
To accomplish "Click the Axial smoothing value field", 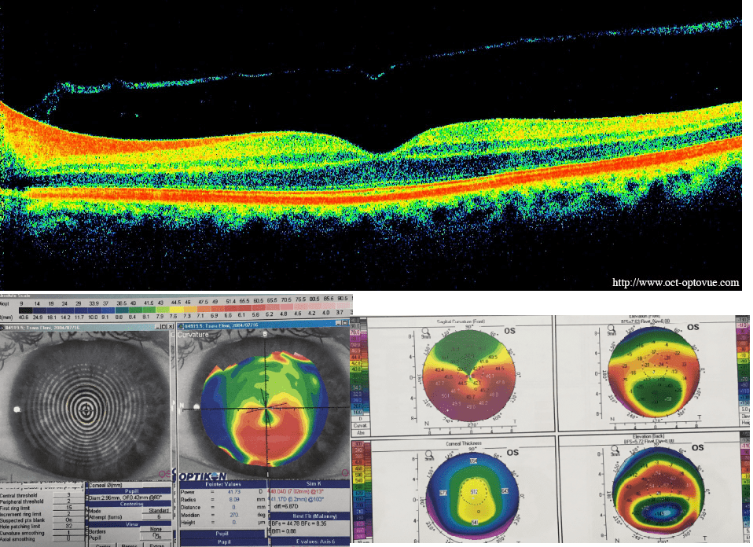I will point(68,538).
